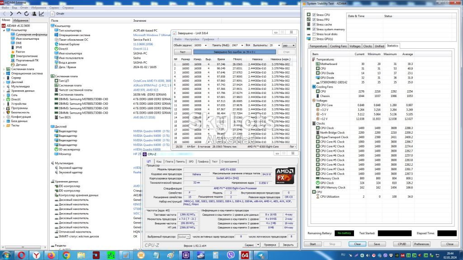Open the AIDA64 graph toolbar icon
Screen dimensions: 463x260
click(x=42, y=14)
